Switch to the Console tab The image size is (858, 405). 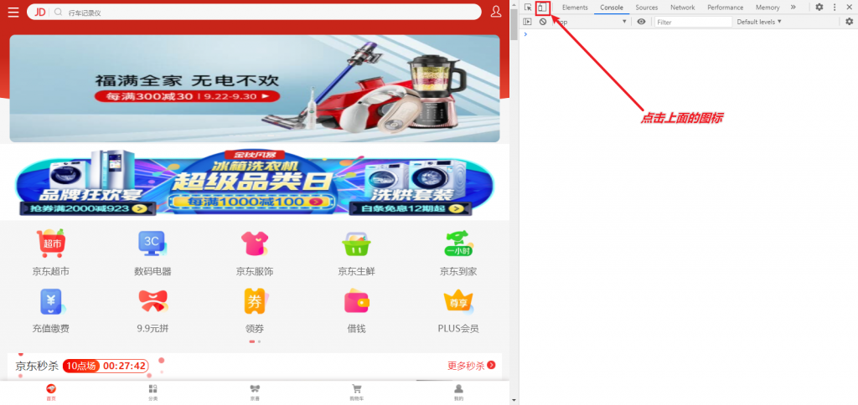612,8
